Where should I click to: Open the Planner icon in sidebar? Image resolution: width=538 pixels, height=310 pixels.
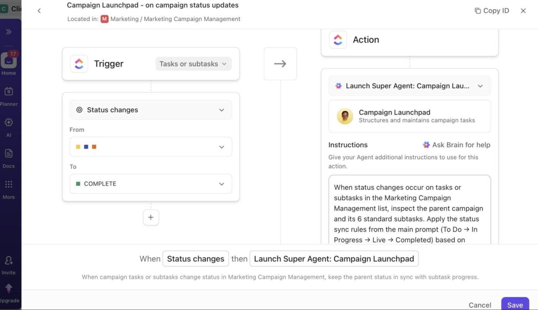tap(8, 90)
